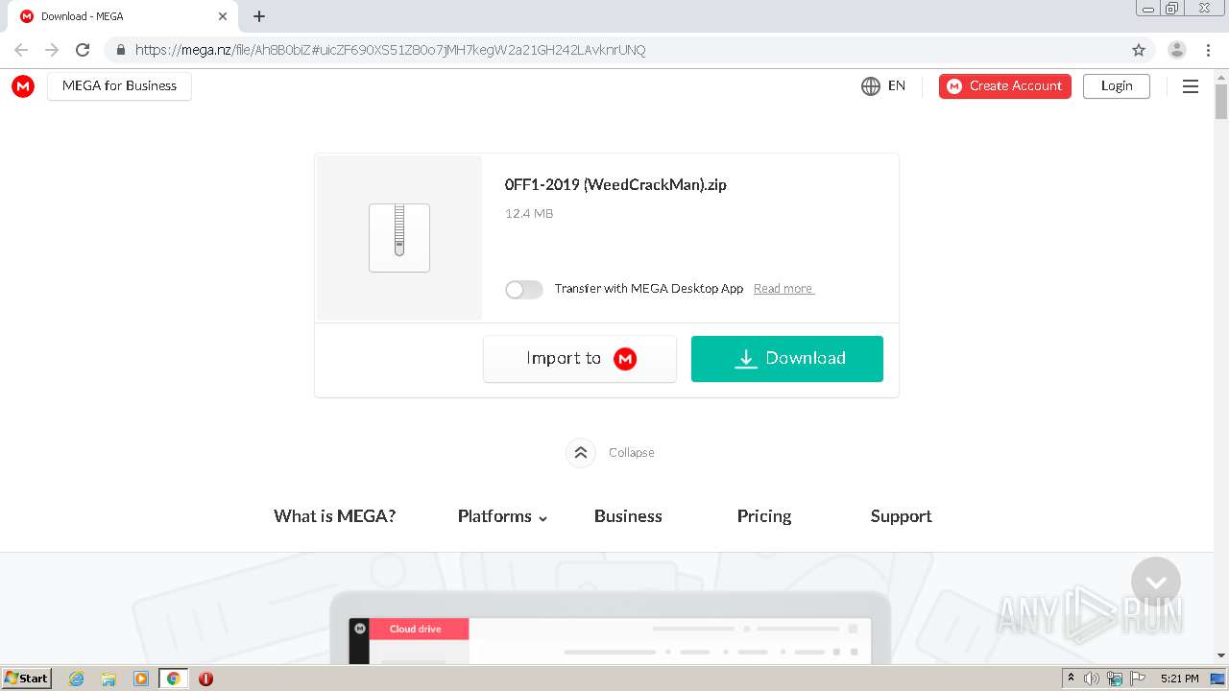1229x691 pixels.
Task: Click the scrollbar down arrow
Action: coord(1221,655)
